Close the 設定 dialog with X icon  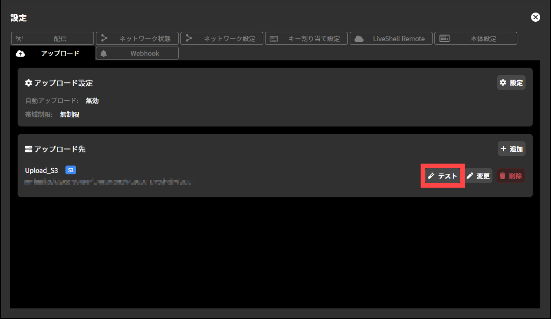pos(536,17)
